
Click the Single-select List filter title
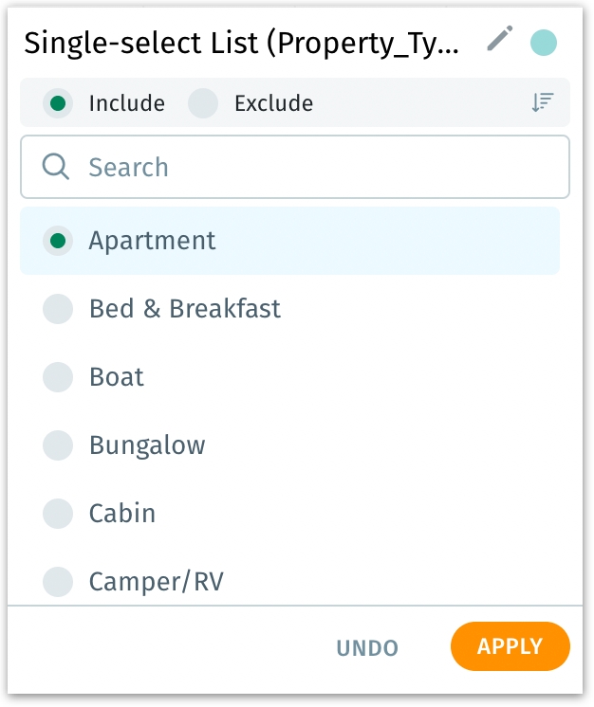pos(243,43)
